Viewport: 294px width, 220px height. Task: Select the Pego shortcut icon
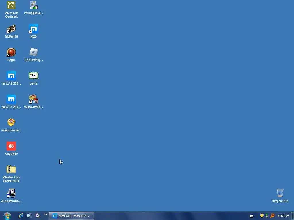pyautogui.click(x=11, y=55)
